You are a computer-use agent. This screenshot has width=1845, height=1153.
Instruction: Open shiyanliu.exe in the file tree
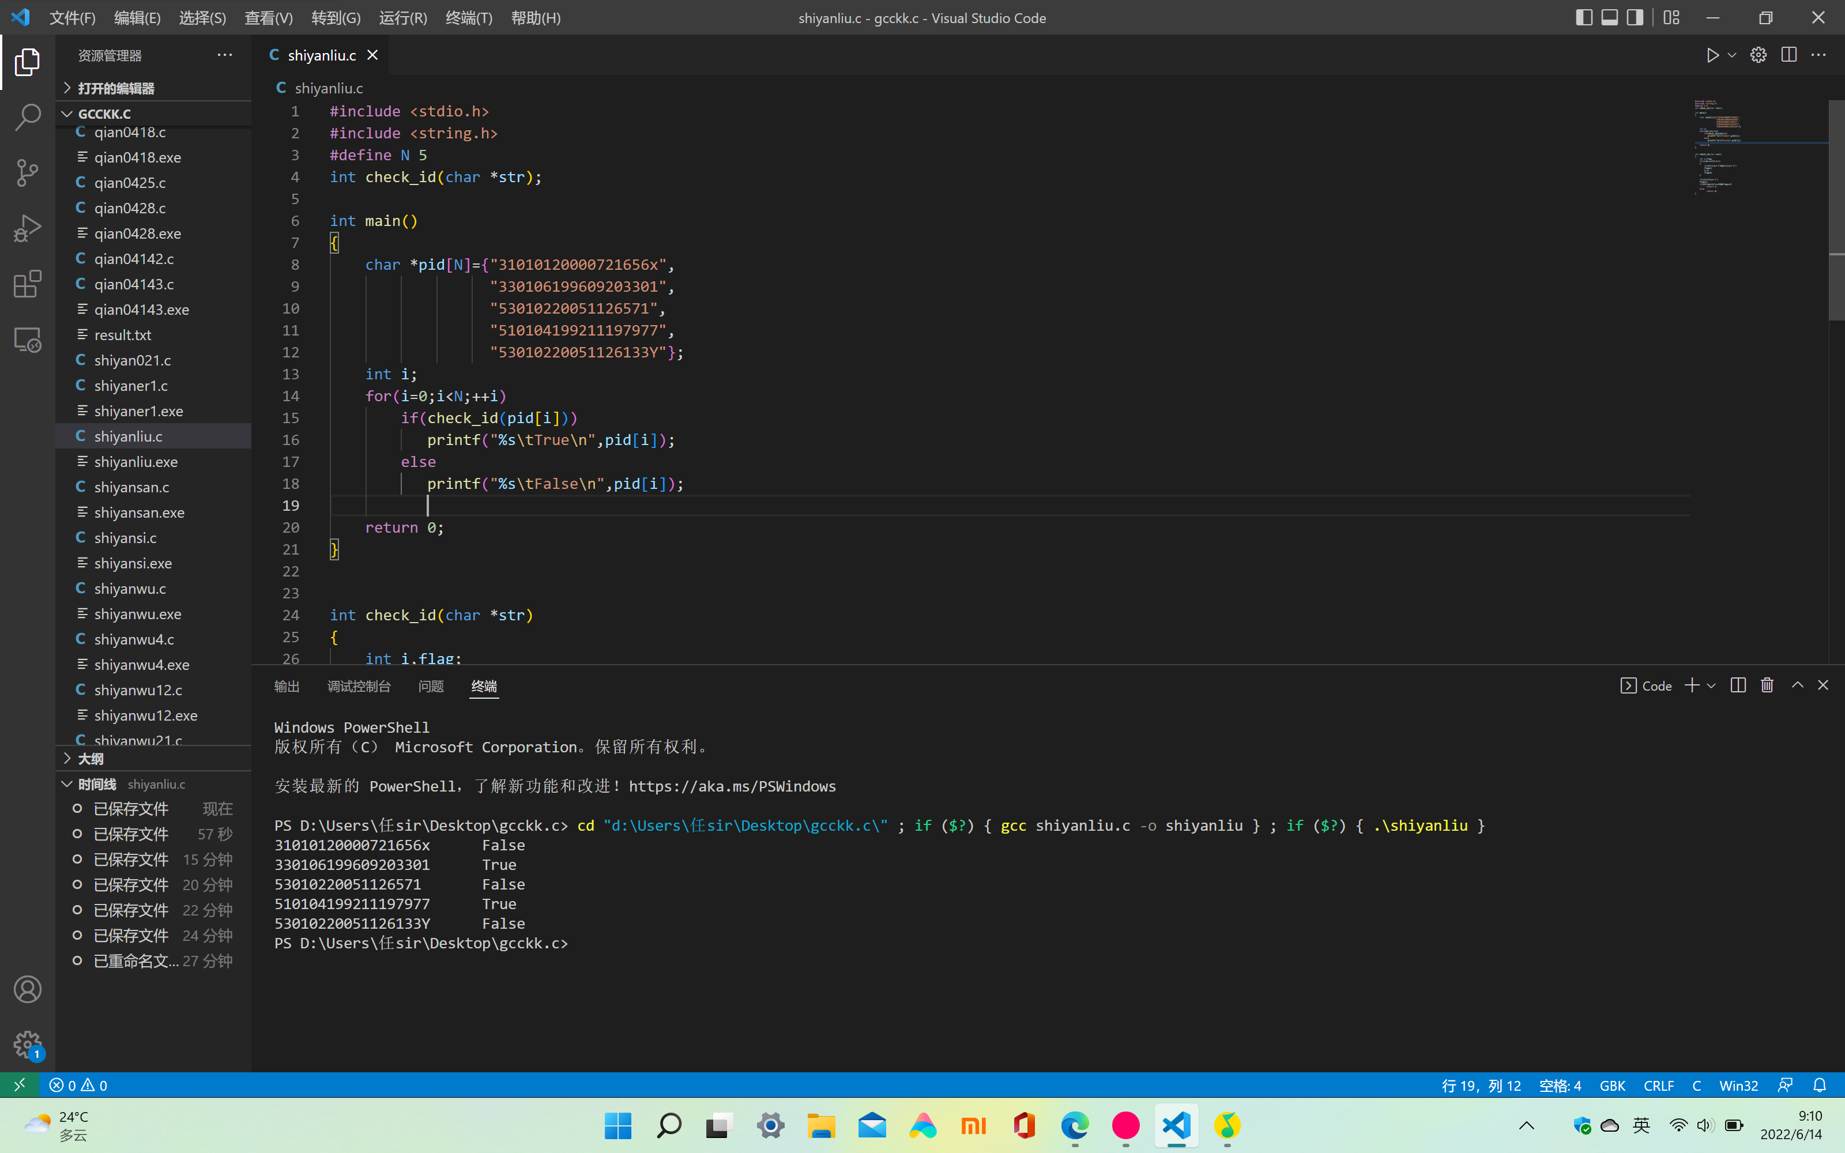[153, 461]
